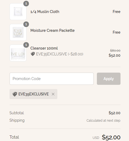
Task: Click the tag icon in the applied code chip
Action: 15,94
